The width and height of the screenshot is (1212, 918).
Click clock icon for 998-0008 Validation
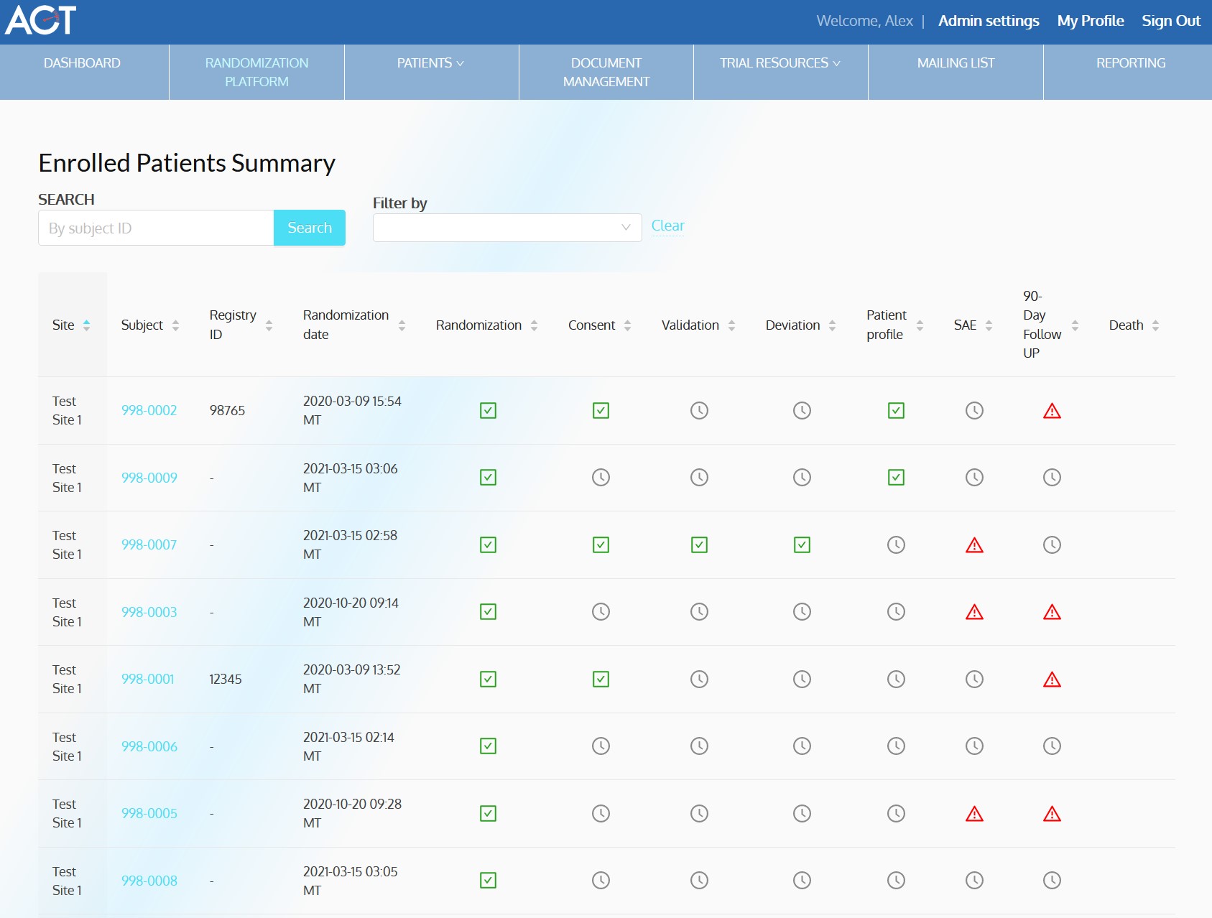[699, 880]
